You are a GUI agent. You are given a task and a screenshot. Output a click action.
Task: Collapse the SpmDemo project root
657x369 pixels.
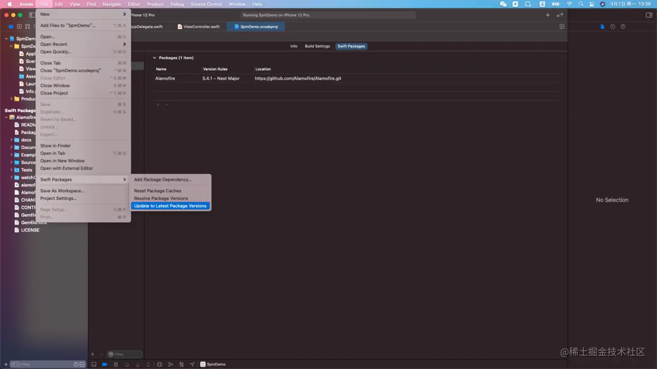pyautogui.click(x=6, y=39)
